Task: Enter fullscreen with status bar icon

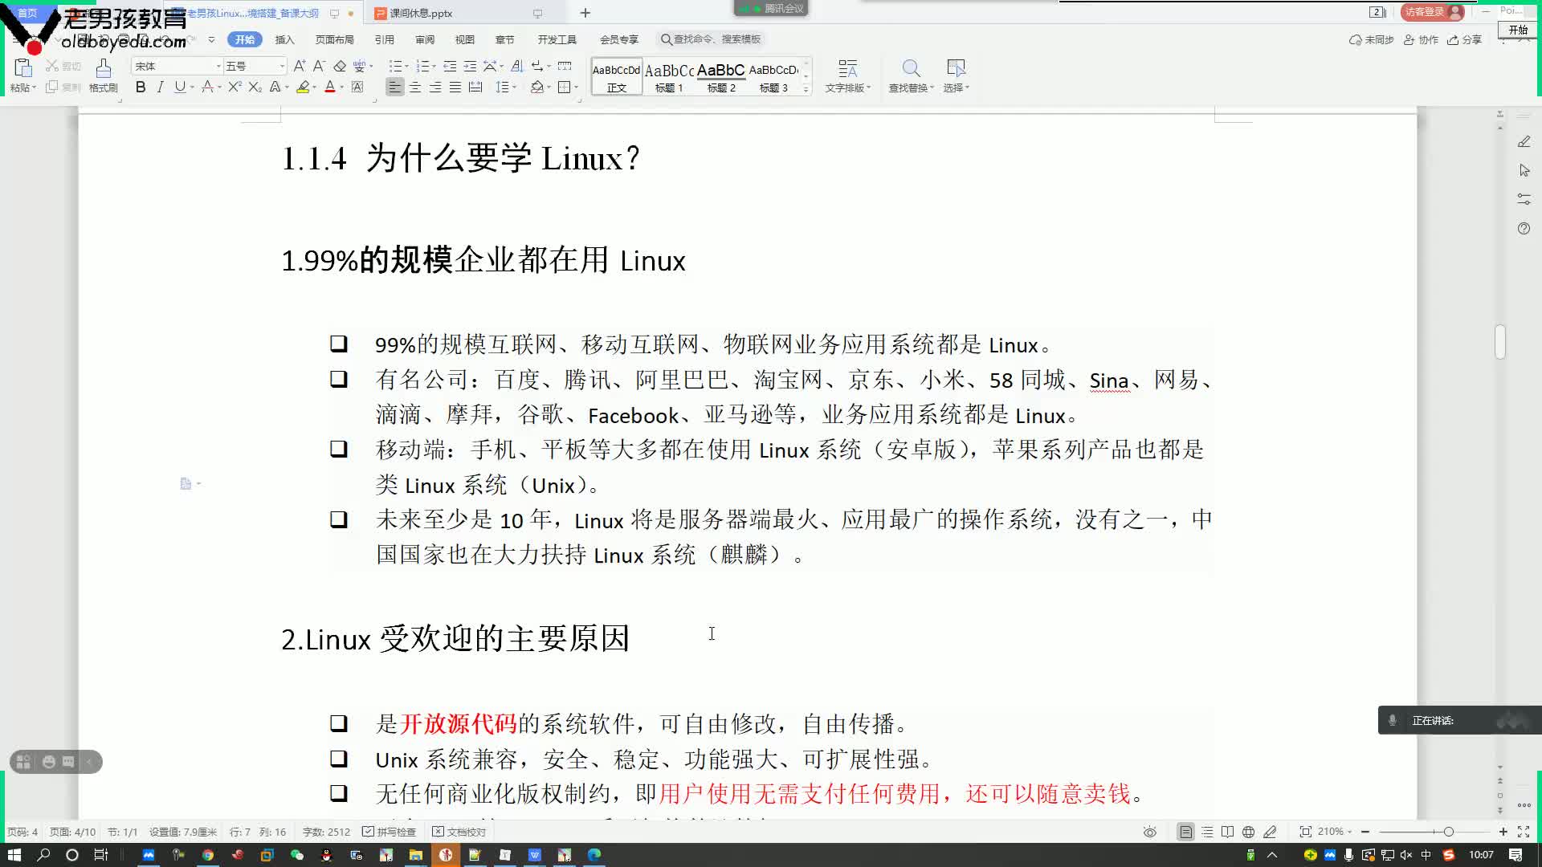Action: (x=1524, y=832)
